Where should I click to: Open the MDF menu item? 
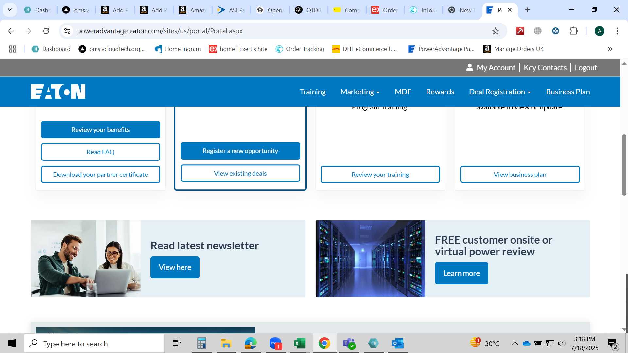tap(403, 92)
